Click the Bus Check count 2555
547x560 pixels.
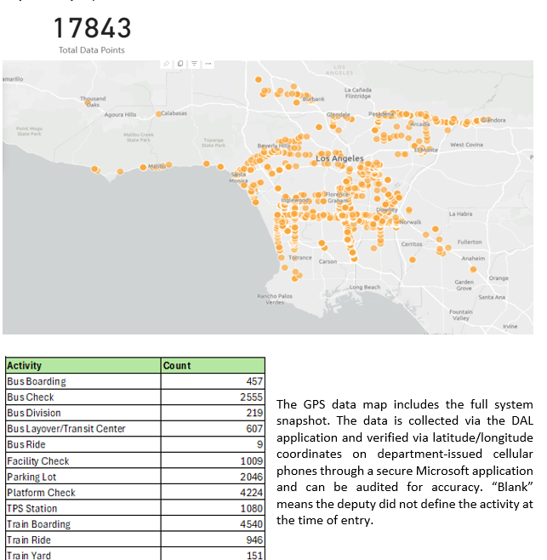point(253,397)
